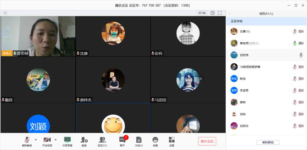This screenshot has width=307, height=150.
Task: Toggle 刘宏浩's microphone icon in member list
Action: [301, 55]
